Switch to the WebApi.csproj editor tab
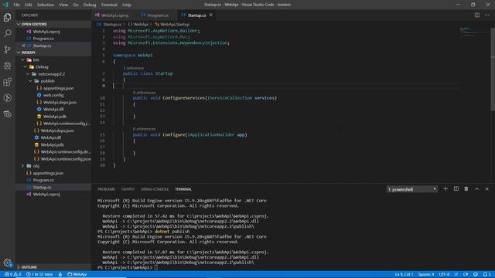495x278 pixels. coord(114,15)
